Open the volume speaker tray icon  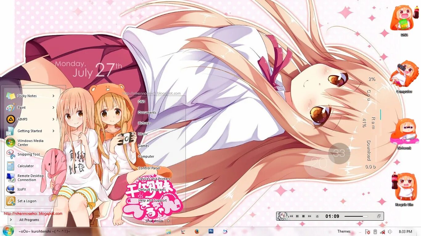[x=390, y=232]
